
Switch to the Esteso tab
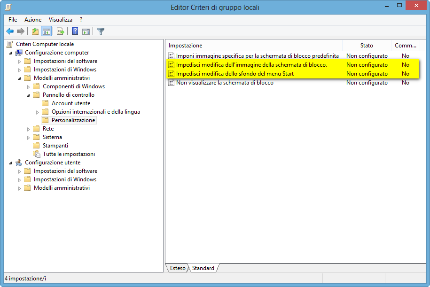(178, 268)
